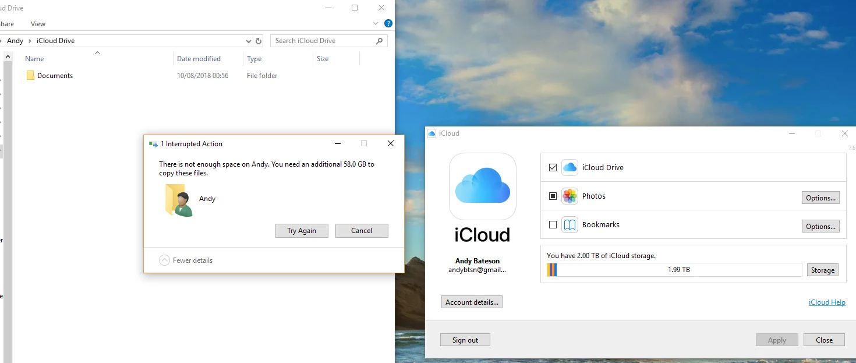The image size is (856, 363).
Task: Click the Close button at iCloud window bottom
Action: (x=824, y=340)
